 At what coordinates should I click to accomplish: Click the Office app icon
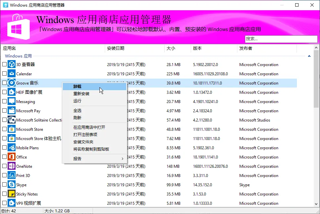coord(12,157)
